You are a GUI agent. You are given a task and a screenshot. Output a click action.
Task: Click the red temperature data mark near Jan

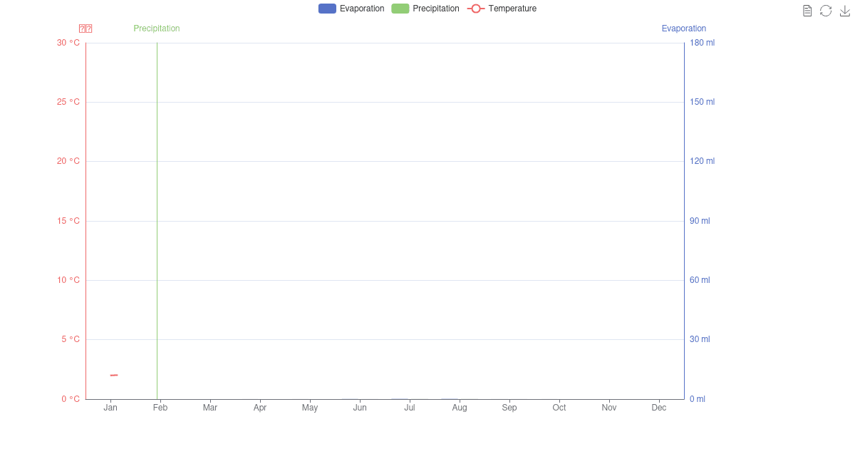(x=114, y=374)
